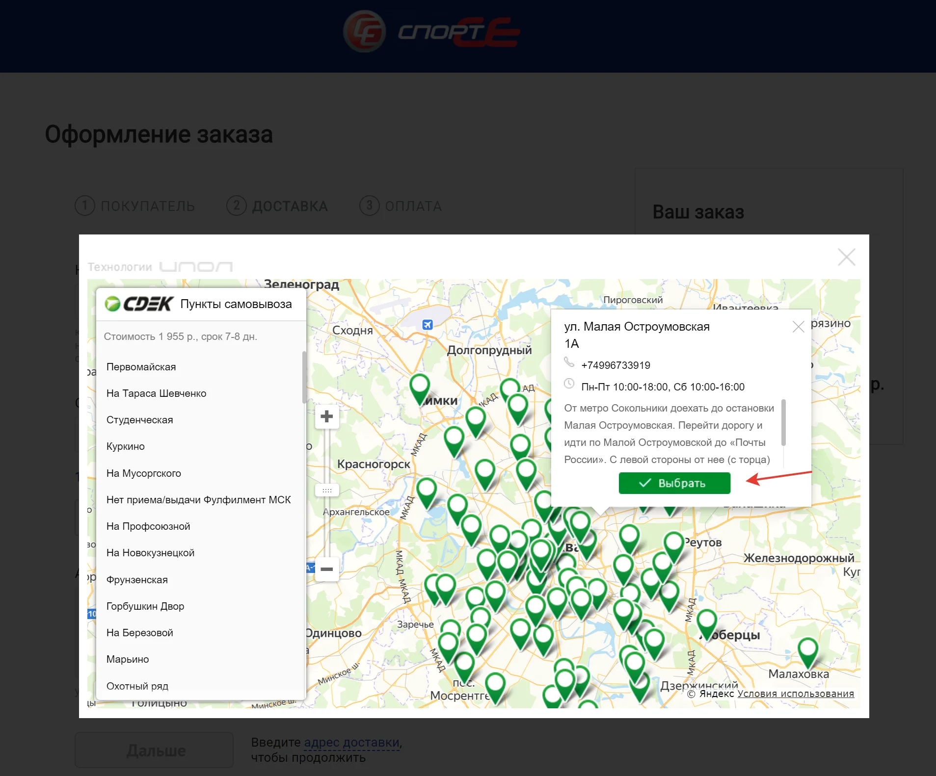Choose Горбушкин Двор from the list
Image resolution: width=936 pixels, height=776 pixels.
(x=145, y=606)
